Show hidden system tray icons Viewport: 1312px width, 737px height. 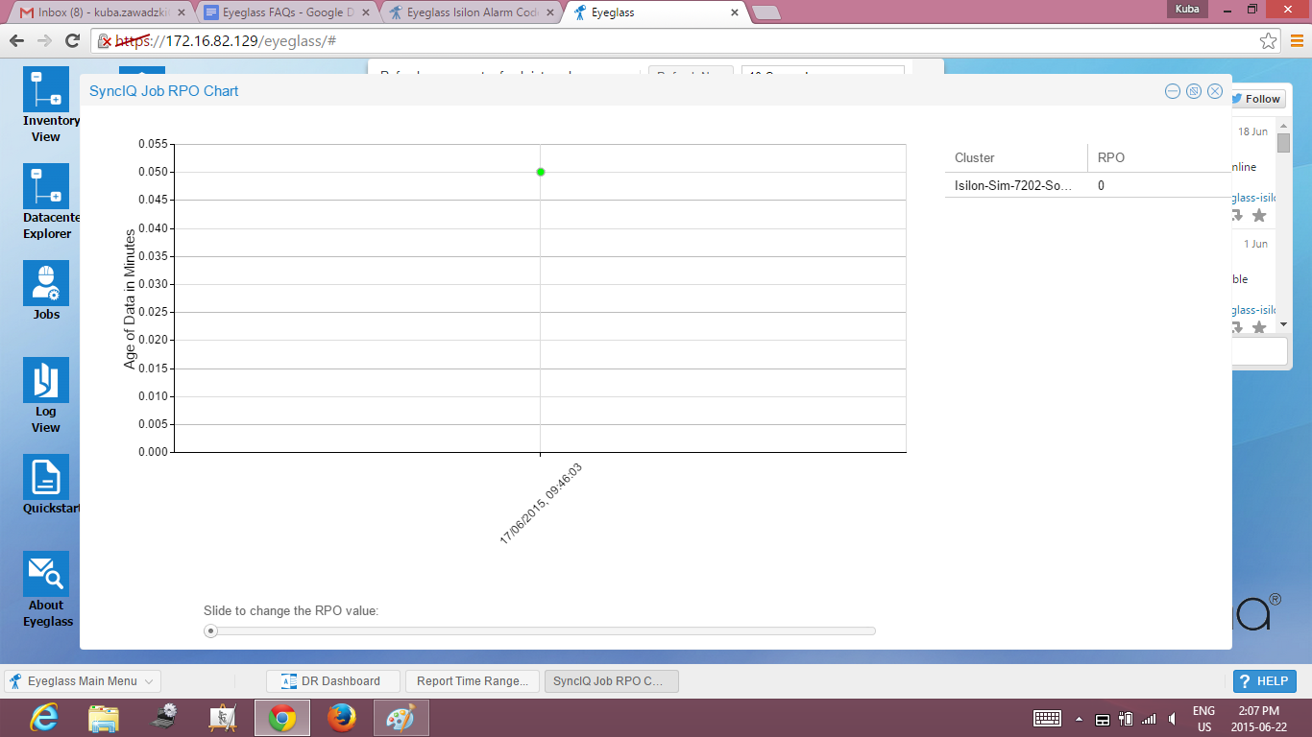click(x=1079, y=719)
